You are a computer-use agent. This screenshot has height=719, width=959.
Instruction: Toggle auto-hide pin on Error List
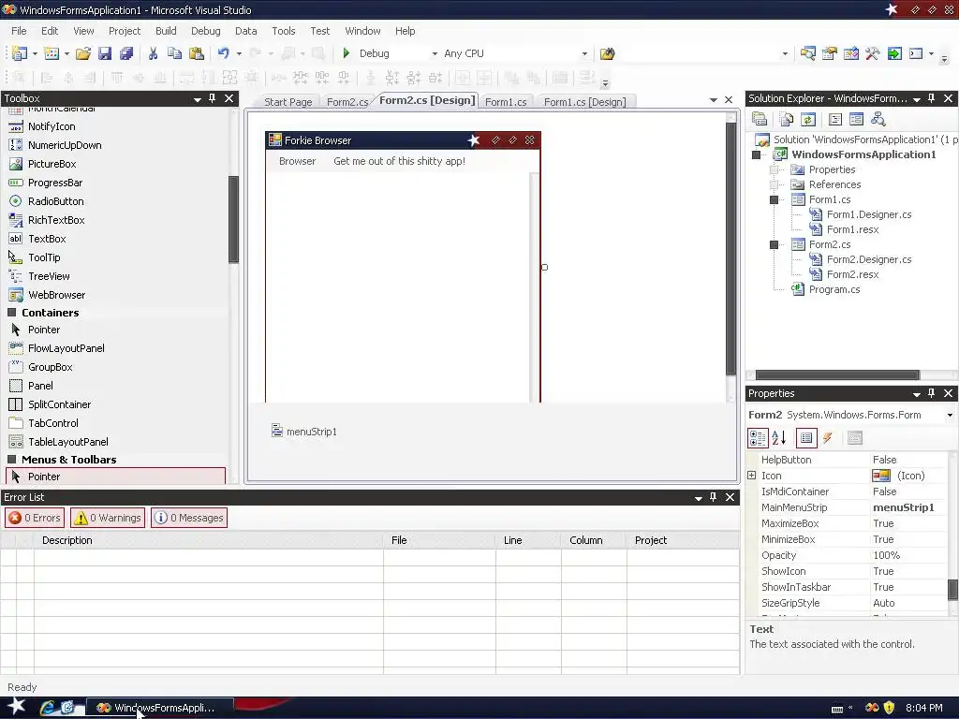click(x=713, y=497)
